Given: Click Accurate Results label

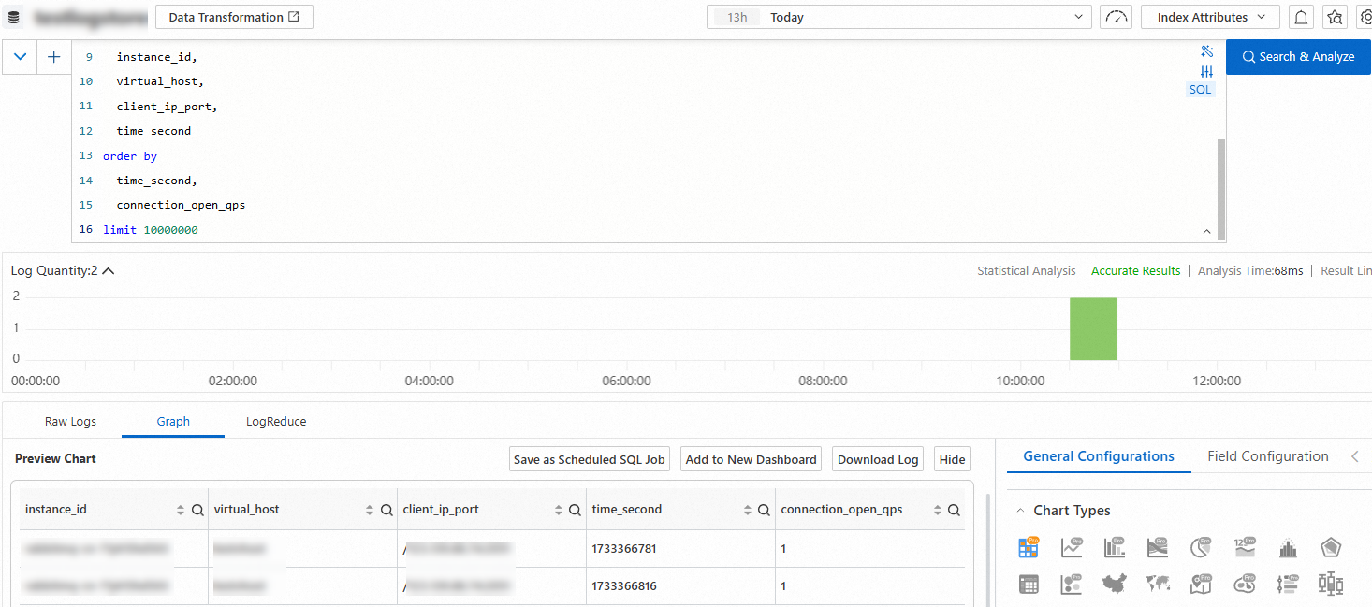Looking at the screenshot, I should pos(1136,270).
